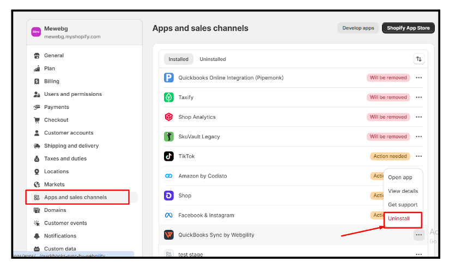Click the Quickbooks Online Integration app icon
The height and width of the screenshot is (268, 449).
(x=169, y=77)
